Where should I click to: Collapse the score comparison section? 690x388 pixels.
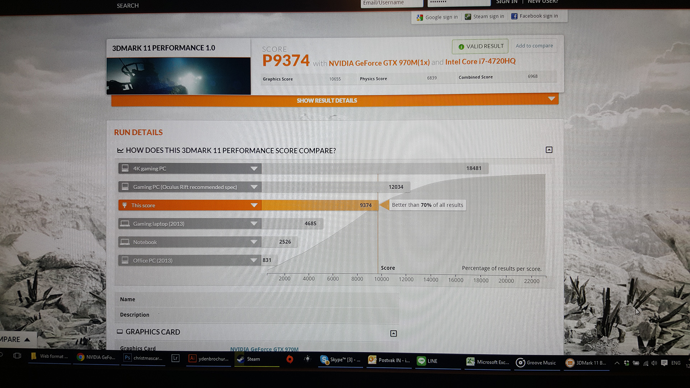[549, 150]
